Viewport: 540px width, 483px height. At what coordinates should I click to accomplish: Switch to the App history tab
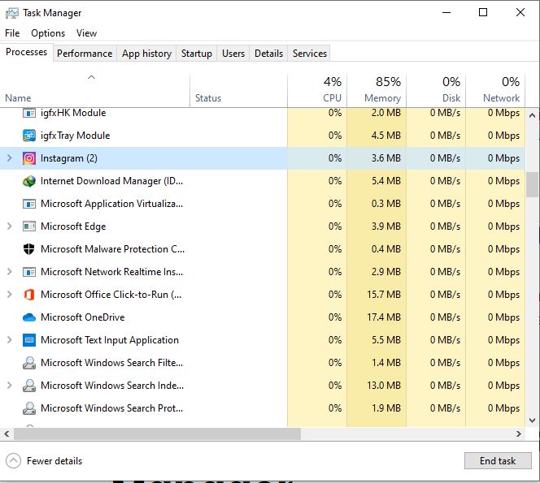146,54
